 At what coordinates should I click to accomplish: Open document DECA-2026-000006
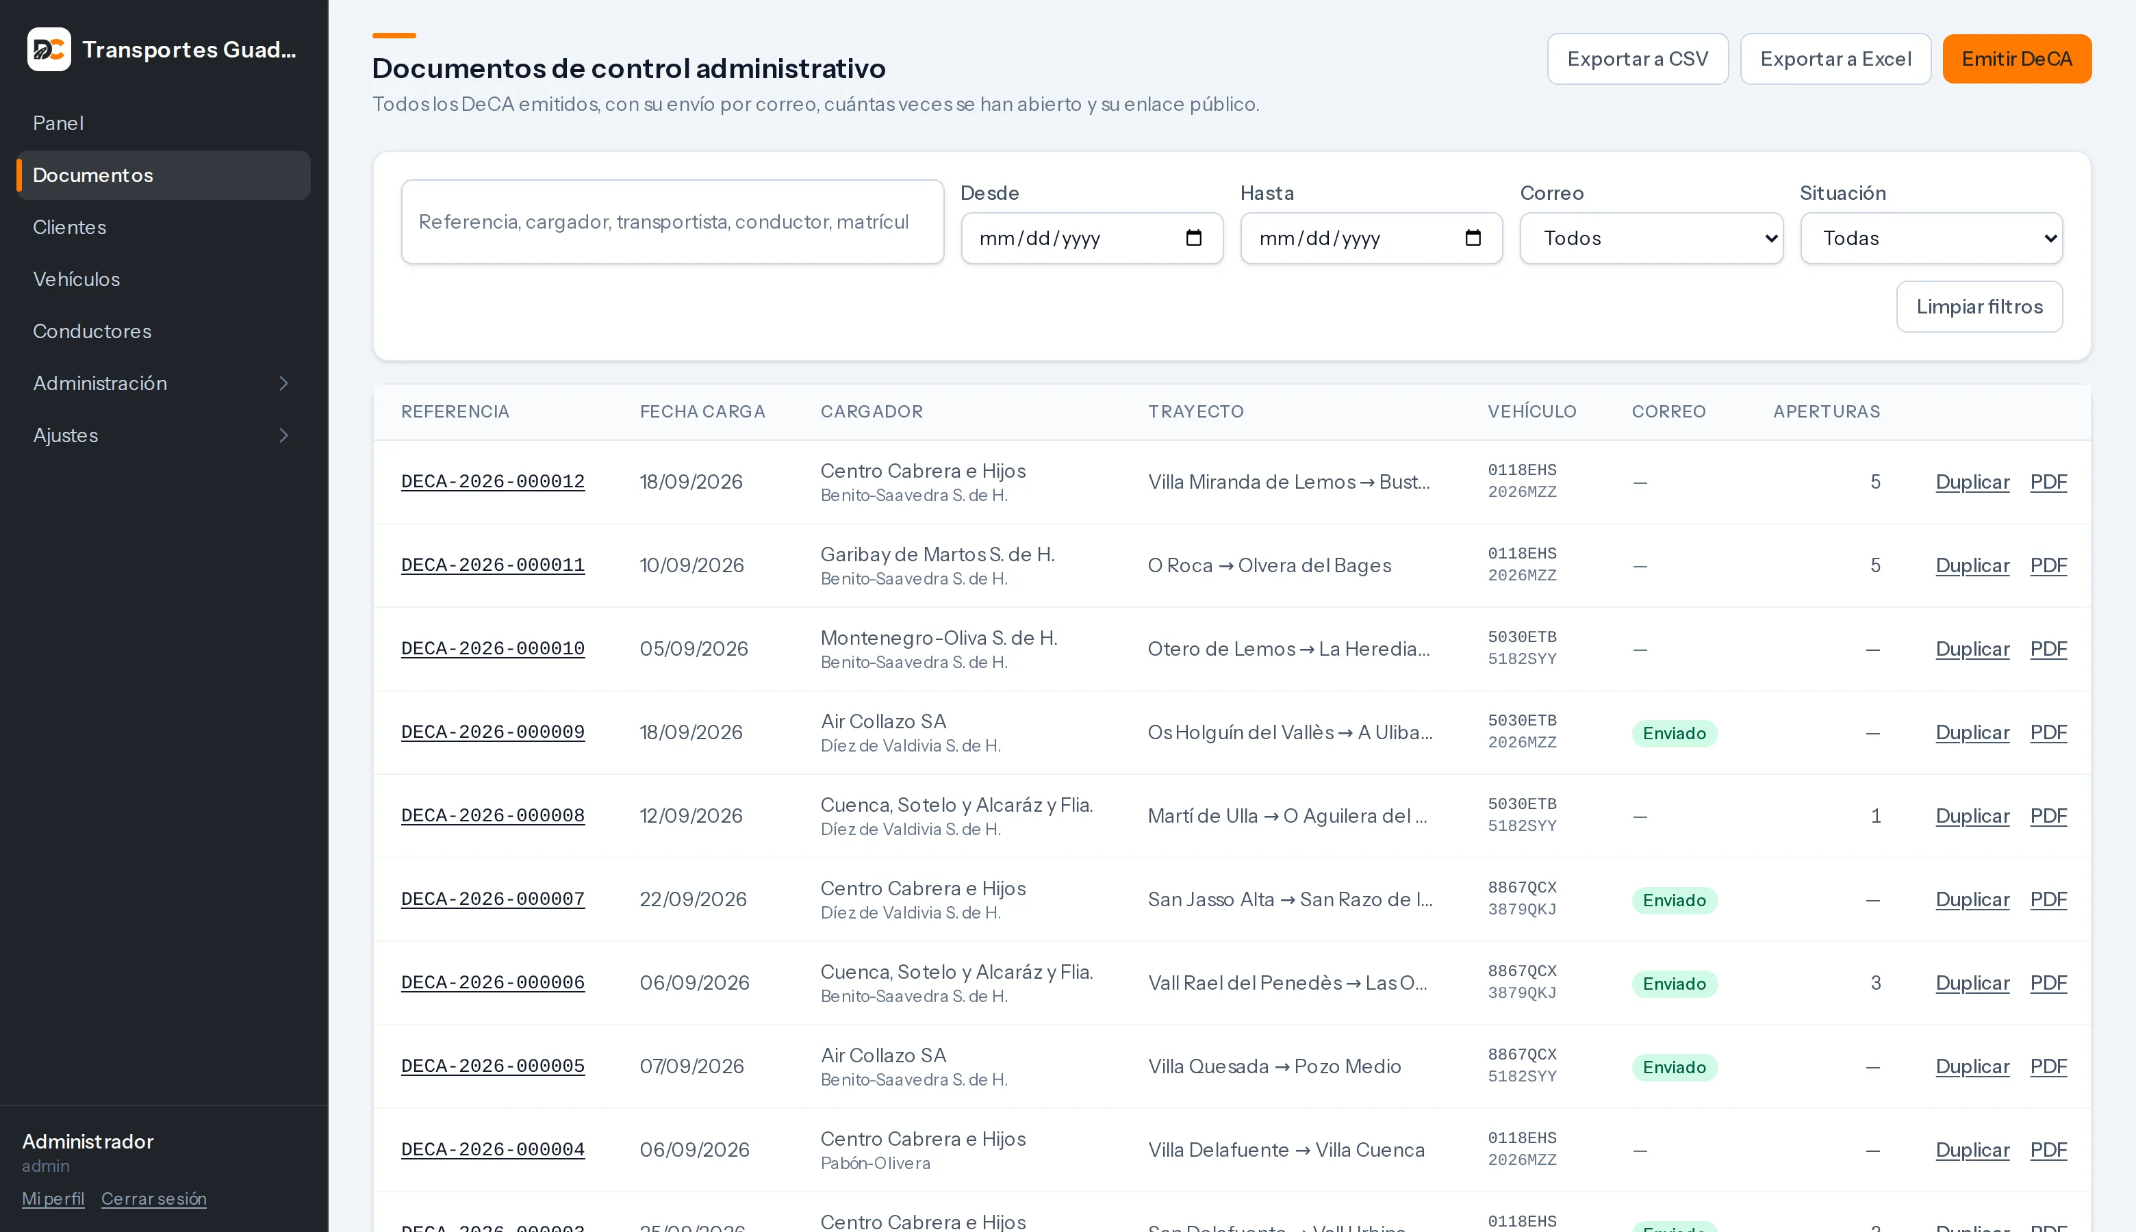pos(492,984)
